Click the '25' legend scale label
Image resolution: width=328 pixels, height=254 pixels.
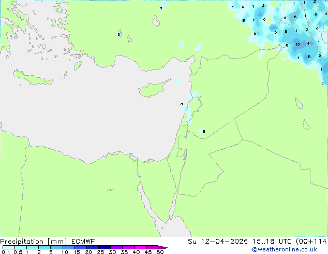click(100, 252)
